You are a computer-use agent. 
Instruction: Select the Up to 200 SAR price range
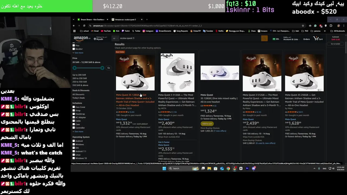(x=79, y=75)
